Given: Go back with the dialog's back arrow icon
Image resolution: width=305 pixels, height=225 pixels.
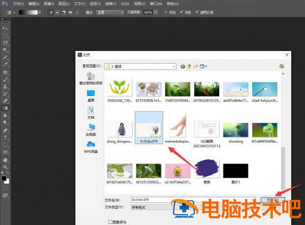Looking at the screenshot, I should point(182,67).
